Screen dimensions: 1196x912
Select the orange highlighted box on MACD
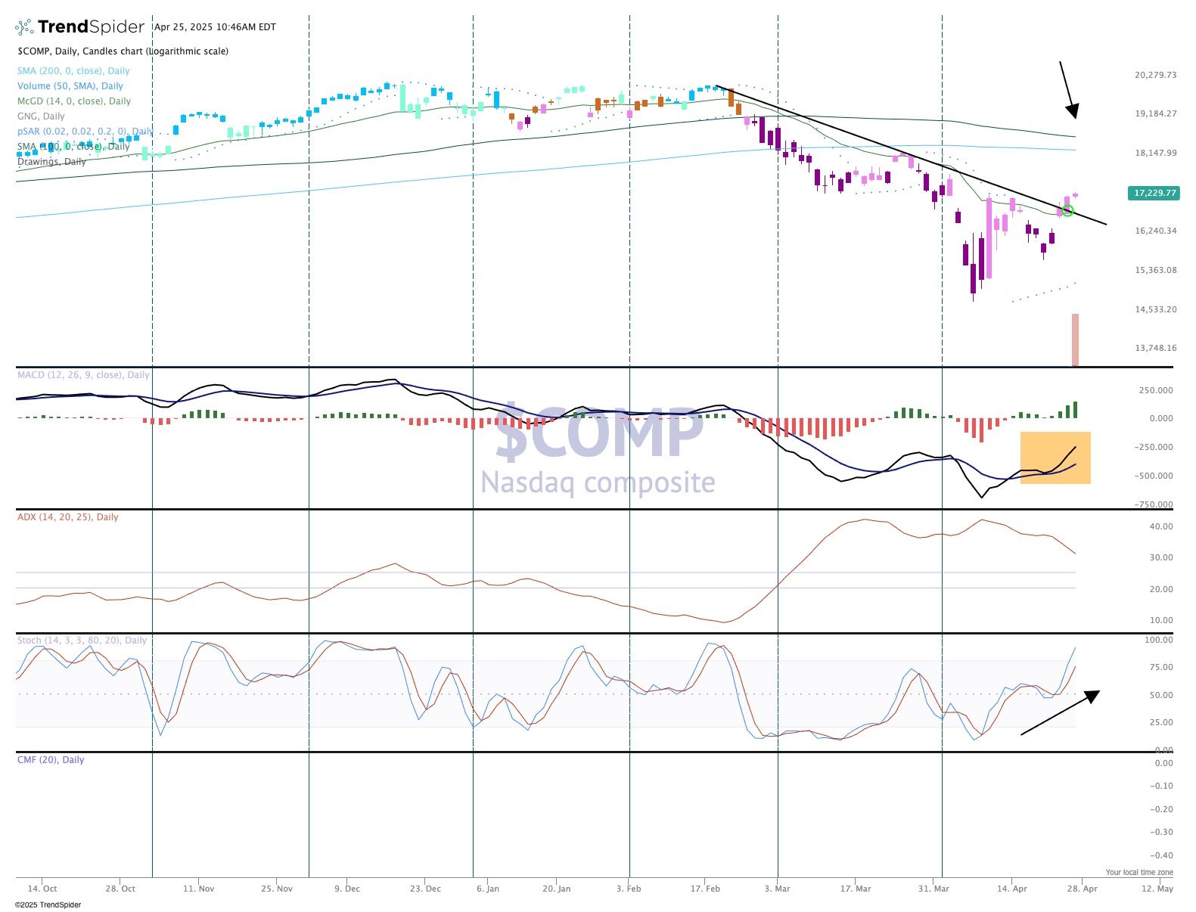tap(1055, 458)
